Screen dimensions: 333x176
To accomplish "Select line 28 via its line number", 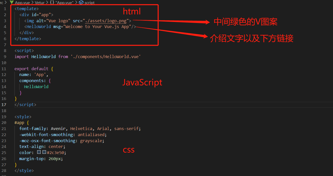I will 4,170.
